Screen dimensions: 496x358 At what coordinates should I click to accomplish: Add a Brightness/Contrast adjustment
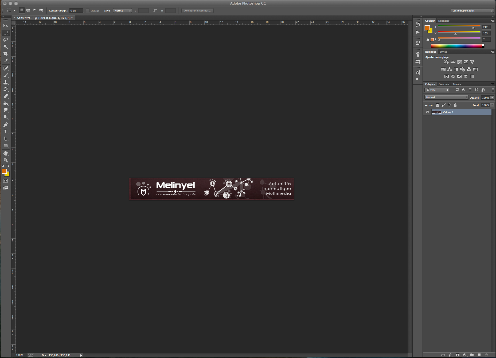point(446,62)
